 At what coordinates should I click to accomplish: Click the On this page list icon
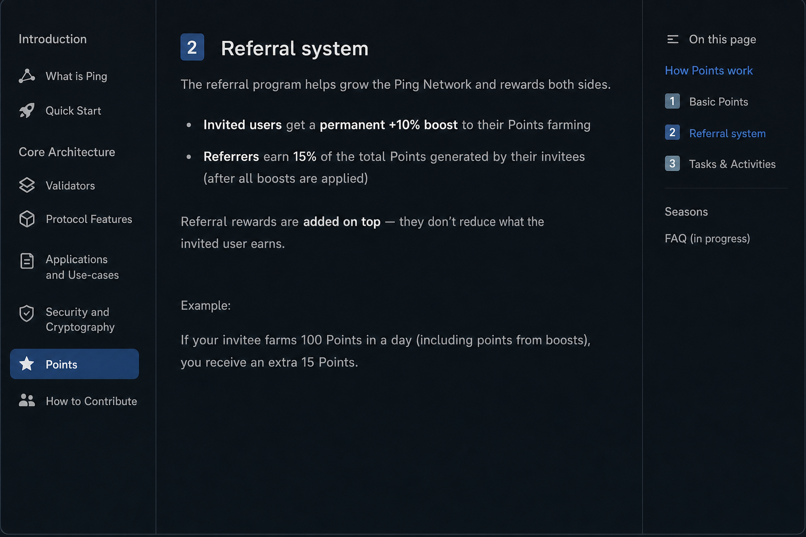coord(673,39)
